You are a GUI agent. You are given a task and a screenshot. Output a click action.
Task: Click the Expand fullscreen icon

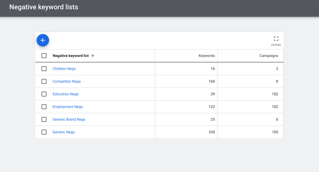276,39
